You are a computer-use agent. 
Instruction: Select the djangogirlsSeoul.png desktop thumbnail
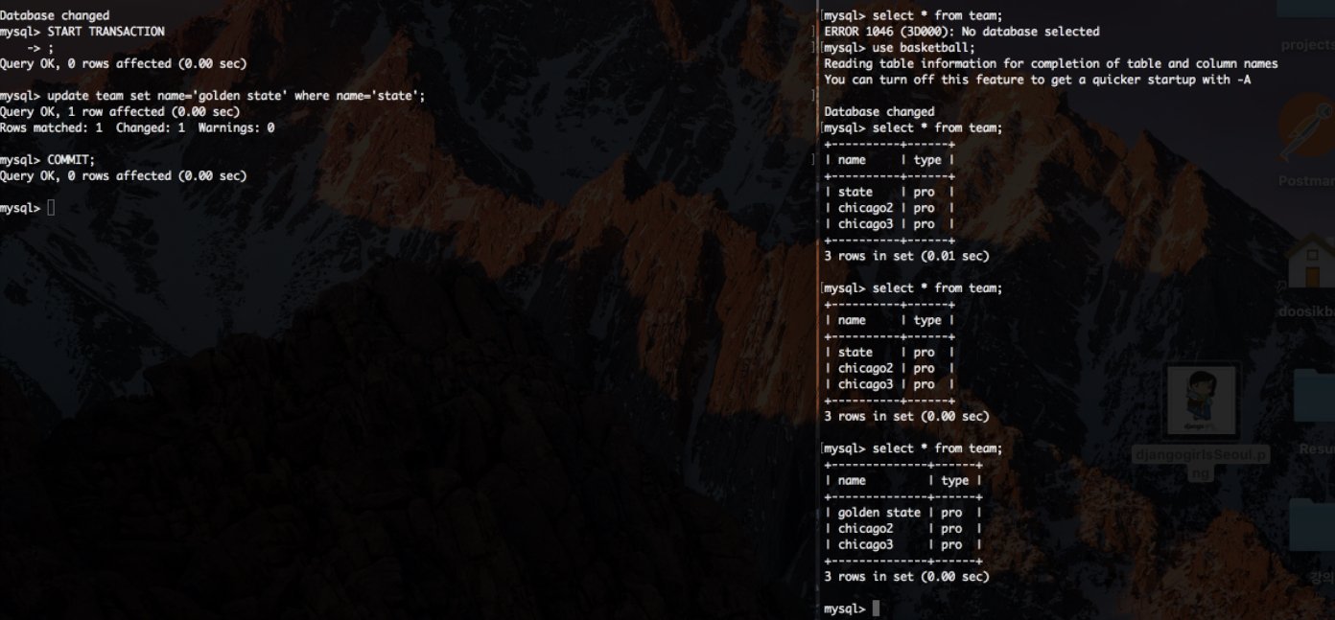[x=1201, y=401]
